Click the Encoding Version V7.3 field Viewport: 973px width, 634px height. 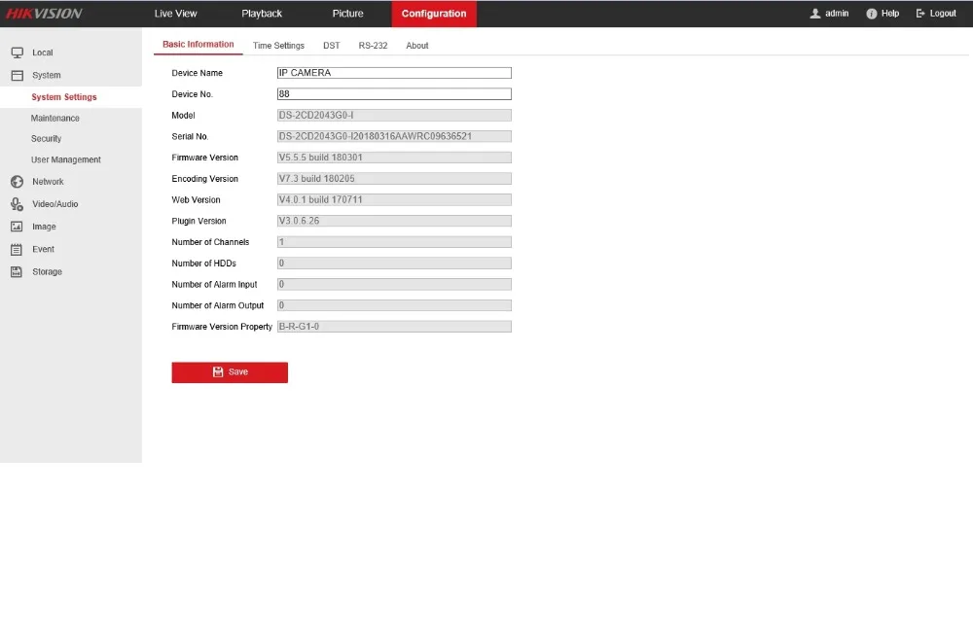[x=394, y=178]
